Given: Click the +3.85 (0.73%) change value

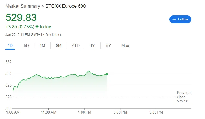Looking at the screenshot, I should tap(20, 27).
